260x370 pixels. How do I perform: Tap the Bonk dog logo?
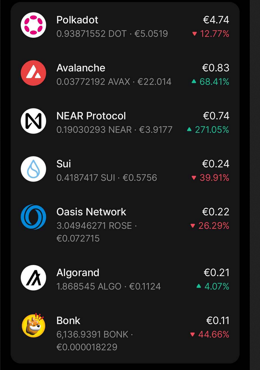pyautogui.click(x=34, y=325)
